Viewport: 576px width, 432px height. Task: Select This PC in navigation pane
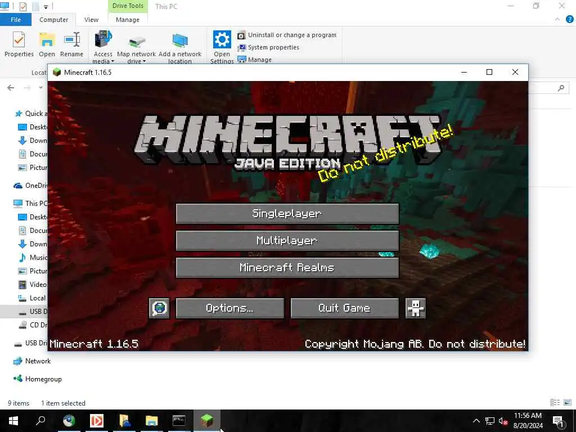(30, 203)
